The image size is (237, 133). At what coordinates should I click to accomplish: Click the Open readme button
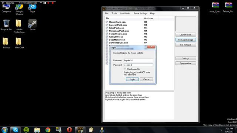coord(186,64)
